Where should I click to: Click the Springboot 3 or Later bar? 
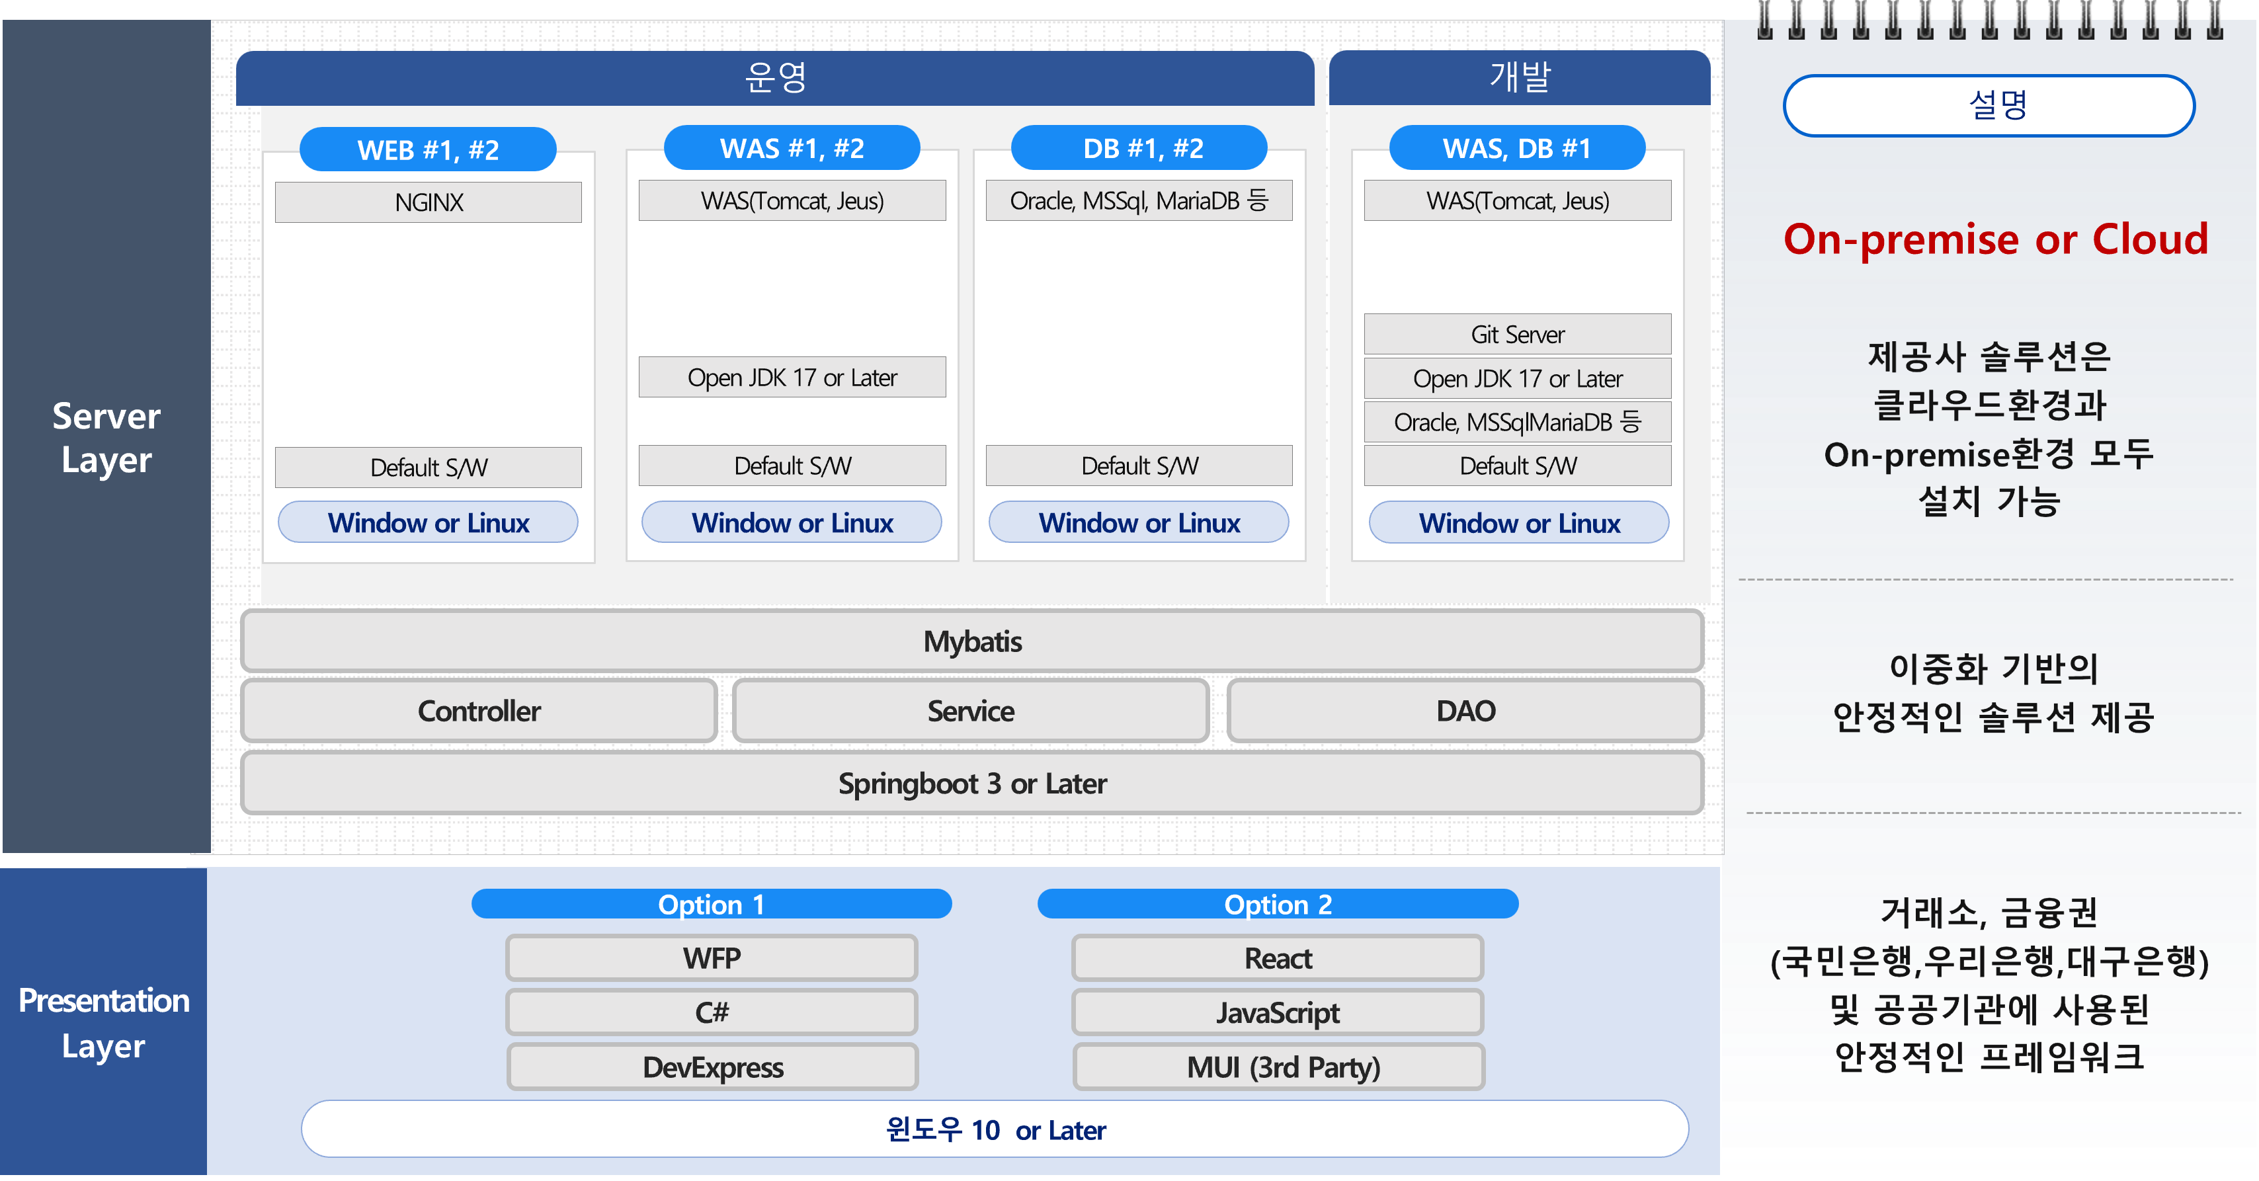[971, 783]
